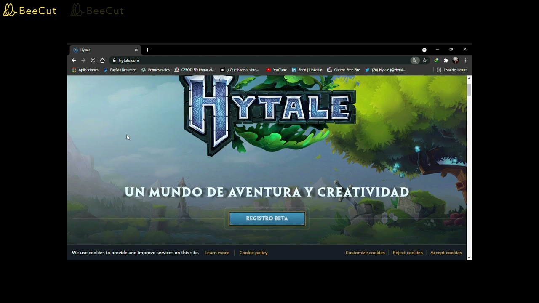Minimize the Chrome window
539x303 pixels.
pos(437,50)
